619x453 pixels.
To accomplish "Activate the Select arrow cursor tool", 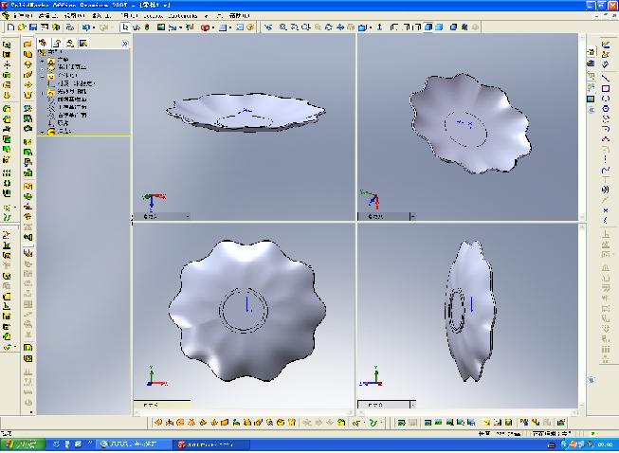I will pos(125,27).
